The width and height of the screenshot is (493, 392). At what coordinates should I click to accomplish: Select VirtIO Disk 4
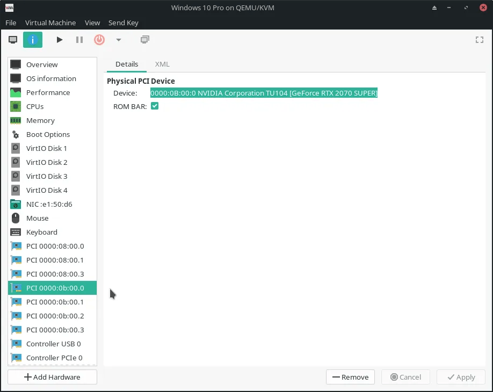coord(52,191)
